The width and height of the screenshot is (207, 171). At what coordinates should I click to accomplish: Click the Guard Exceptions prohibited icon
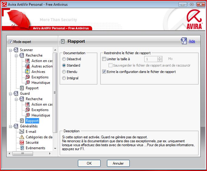[x=28, y=110]
